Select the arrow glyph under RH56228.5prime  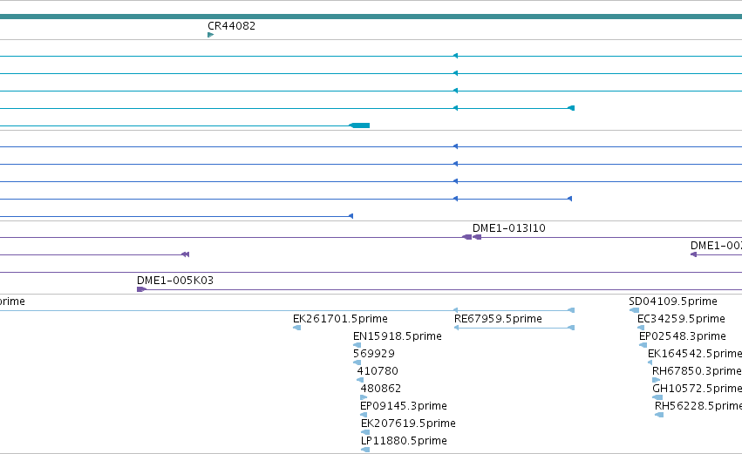pos(659,415)
